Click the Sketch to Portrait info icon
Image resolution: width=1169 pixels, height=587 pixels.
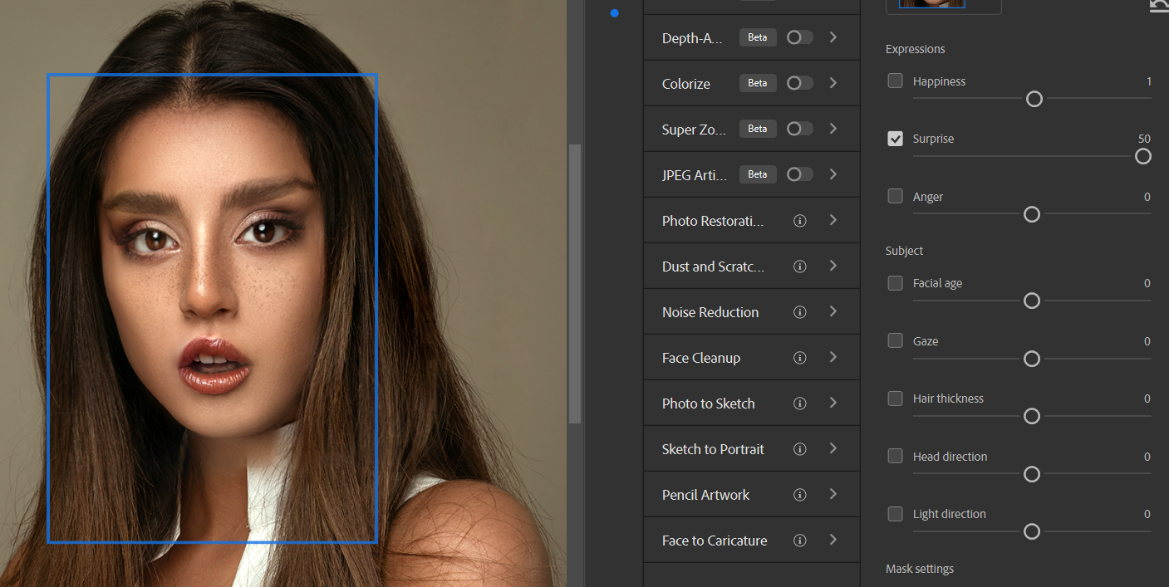(x=800, y=449)
